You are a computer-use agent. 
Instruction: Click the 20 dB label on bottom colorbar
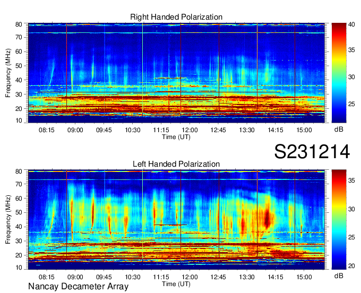351,266
